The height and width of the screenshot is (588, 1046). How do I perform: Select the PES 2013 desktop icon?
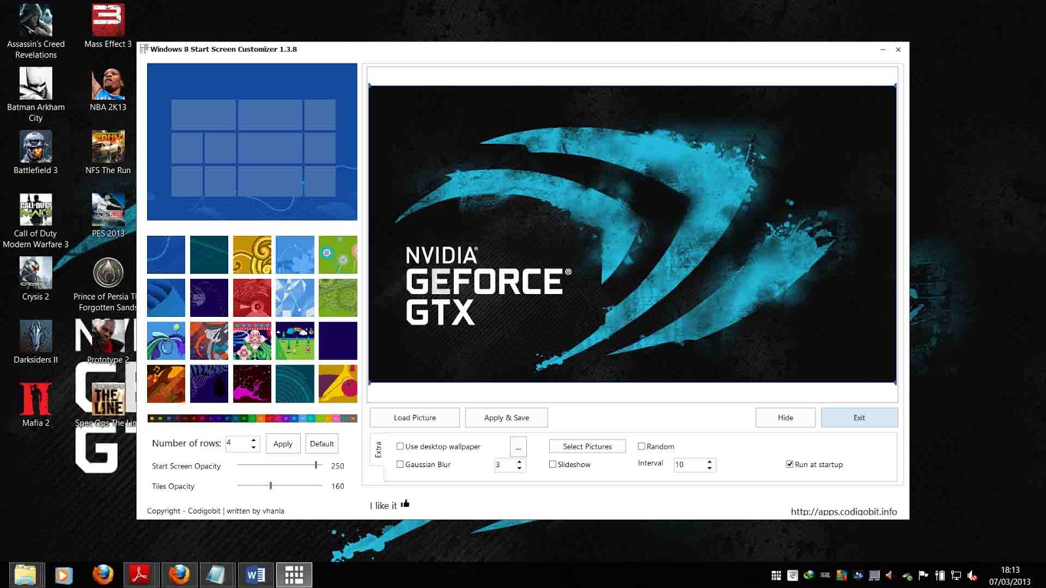(108, 216)
